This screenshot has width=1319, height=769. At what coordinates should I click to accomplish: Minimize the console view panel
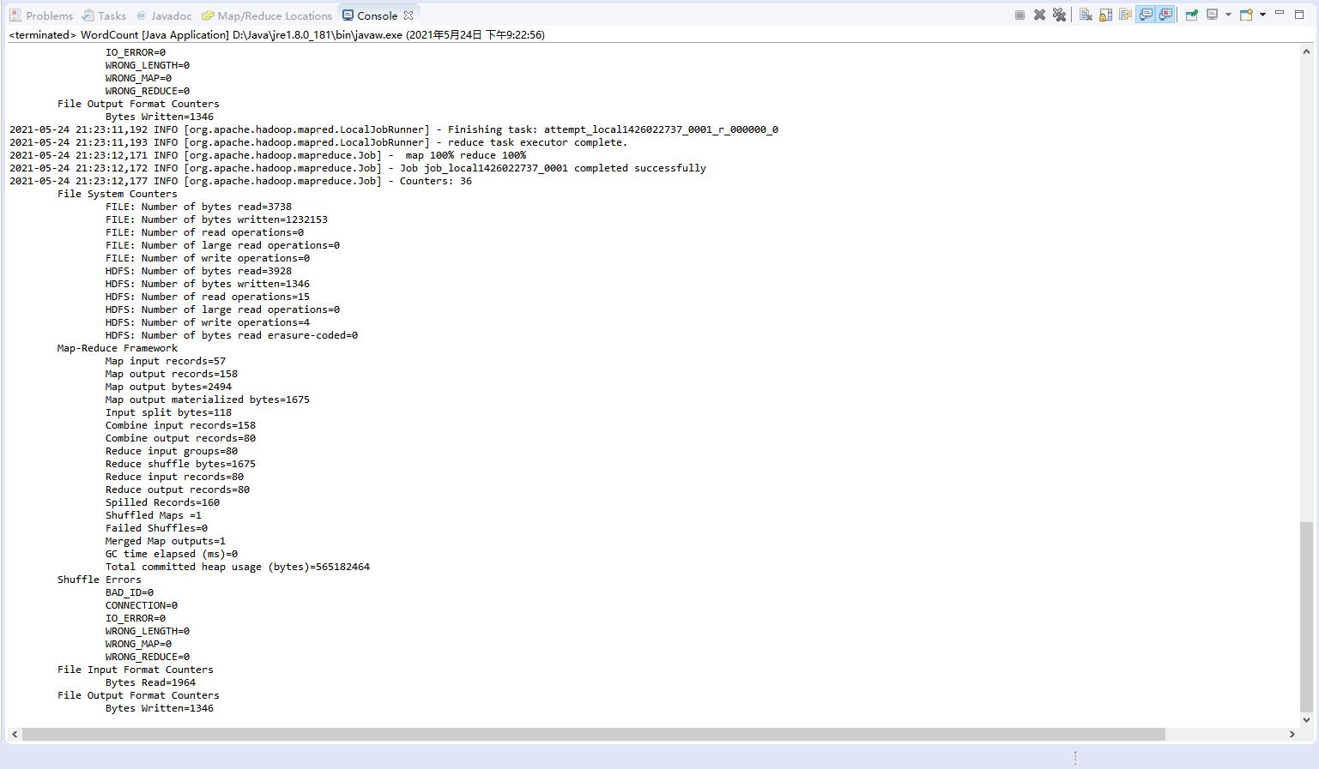[1280, 13]
